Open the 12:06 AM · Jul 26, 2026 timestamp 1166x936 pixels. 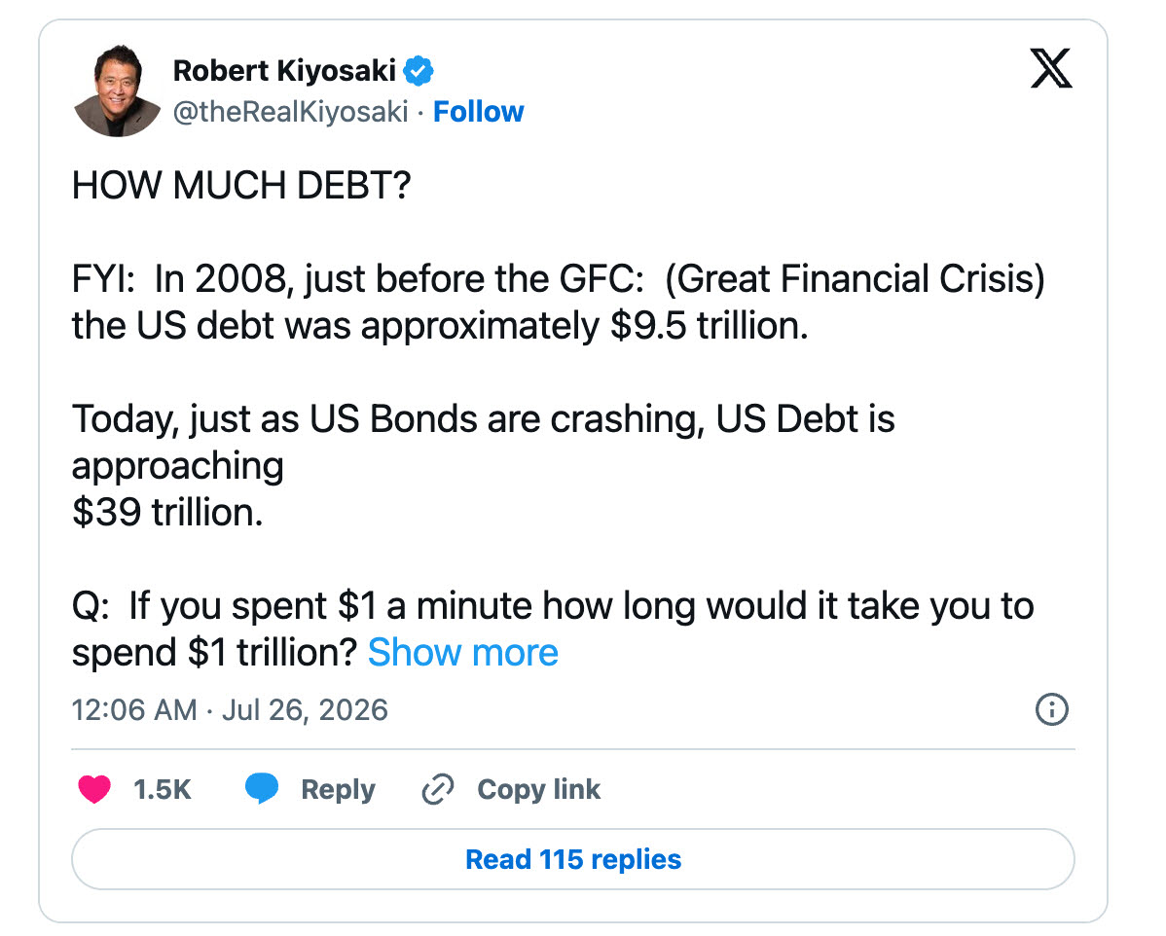(x=230, y=710)
